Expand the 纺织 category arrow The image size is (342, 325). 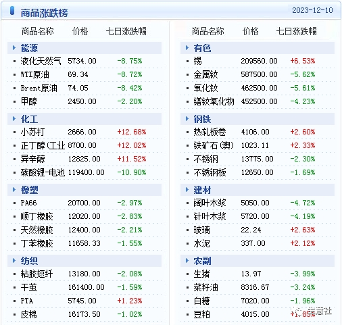(14, 261)
